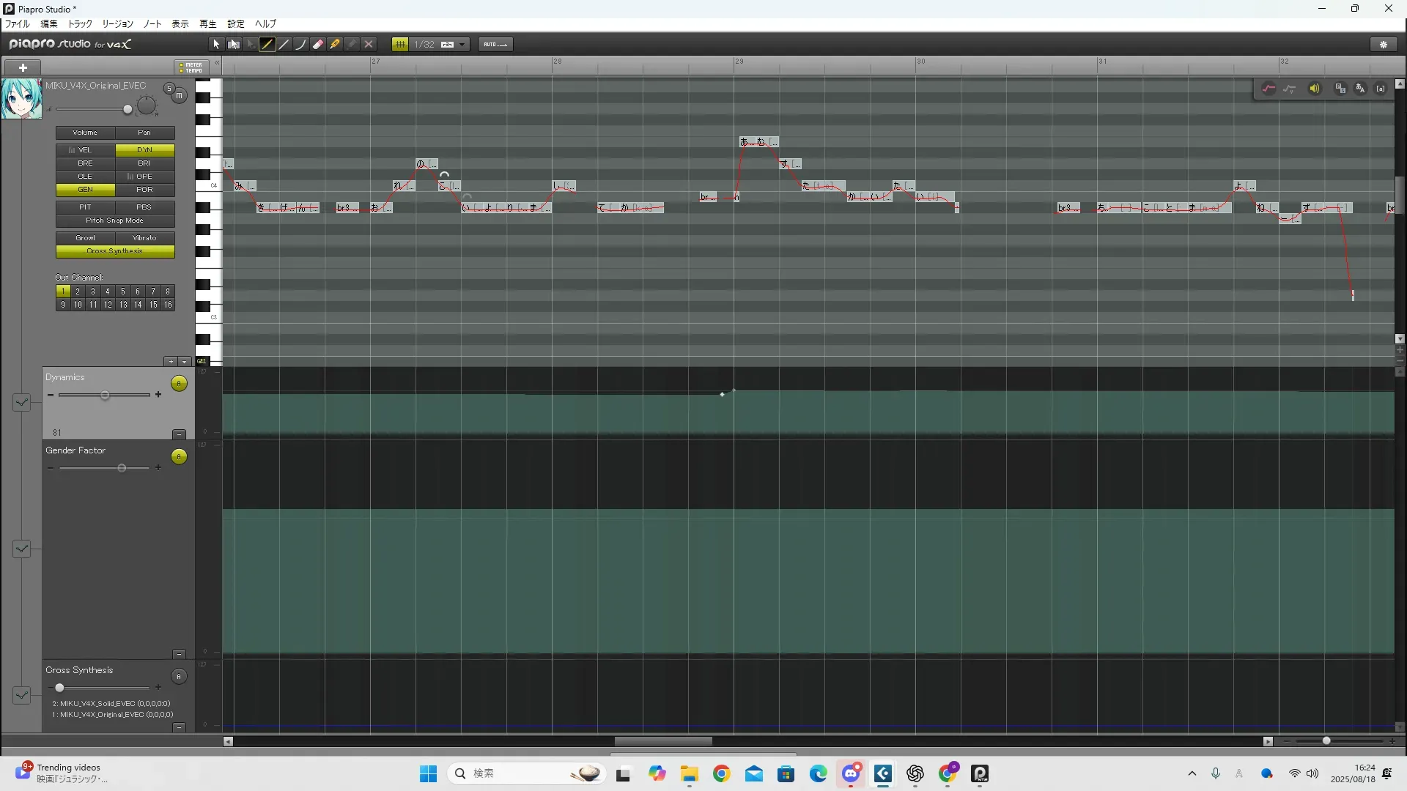Collapse the Dynamics lane with its chevron
This screenshot has height=791, width=1407.
[x=22, y=402]
